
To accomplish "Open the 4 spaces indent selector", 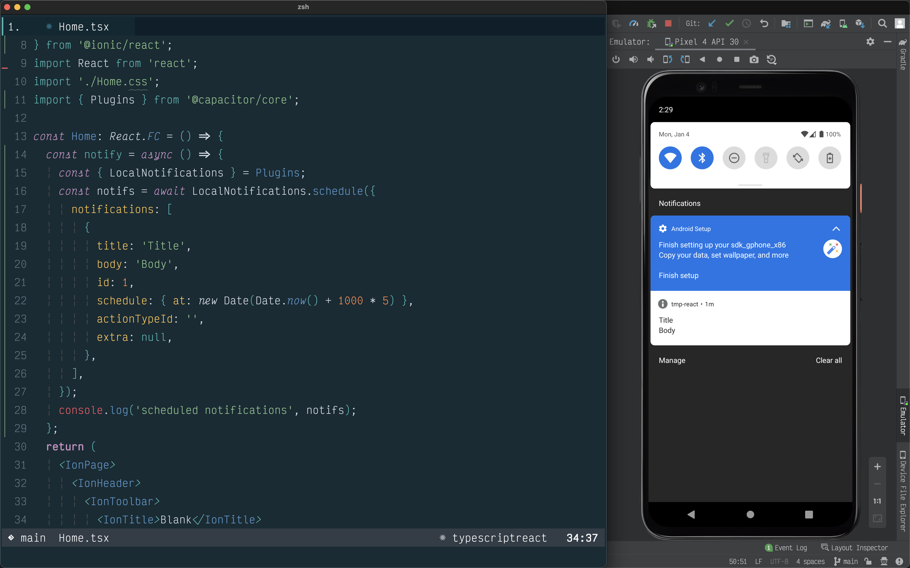I will [810, 562].
